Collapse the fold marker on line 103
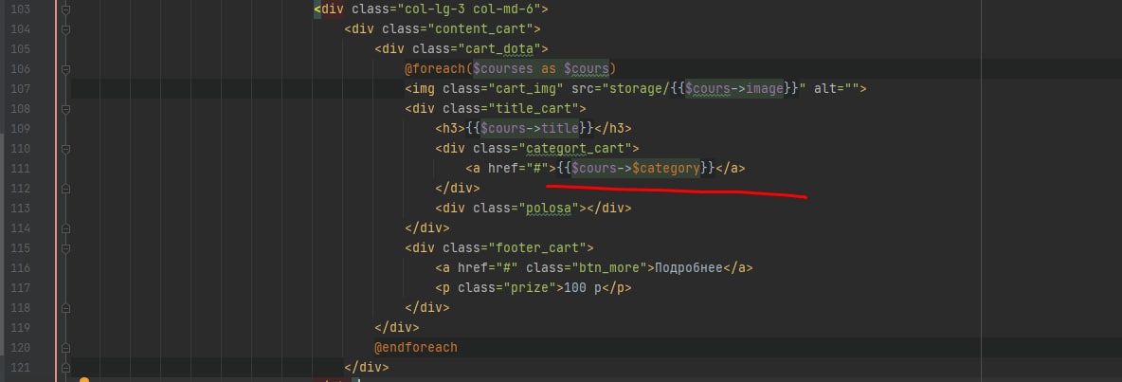The width and height of the screenshot is (1122, 382). (x=65, y=10)
